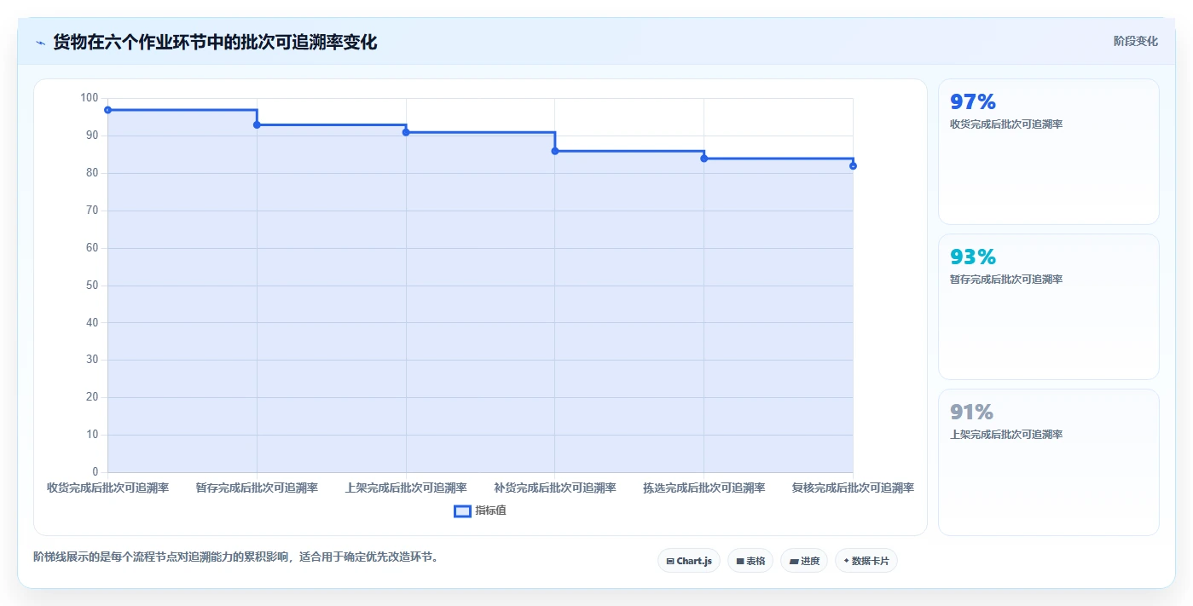The image size is (1193, 606).
Task: Select the 进度 tag
Action: coord(804,561)
